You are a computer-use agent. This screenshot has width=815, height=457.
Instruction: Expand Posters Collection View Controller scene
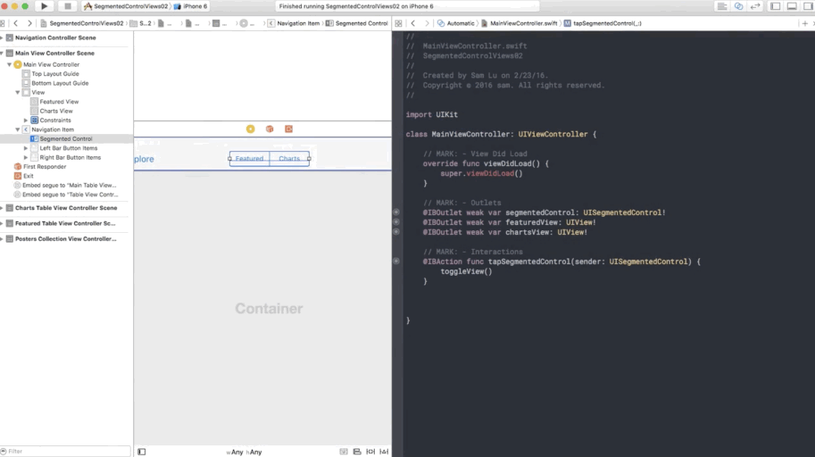pos(2,239)
